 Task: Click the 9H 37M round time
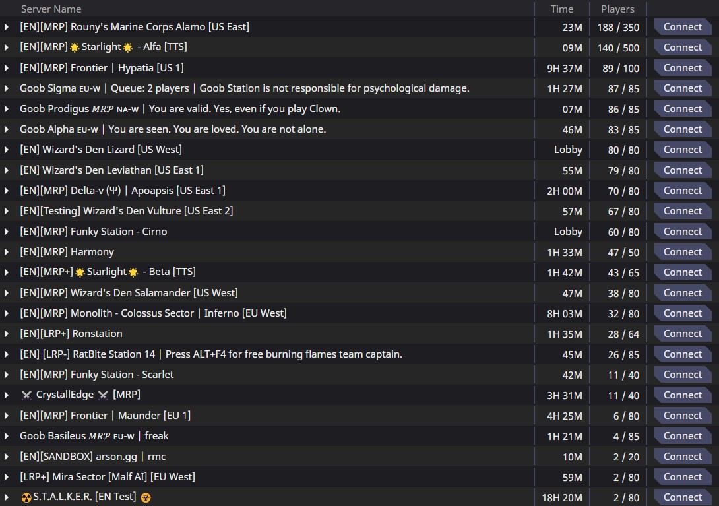tap(565, 69)
